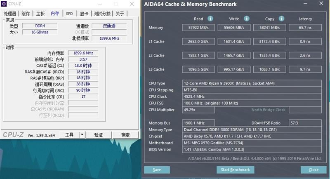This screenshot has width=330, height=179.
Task: Open the 测试分数 tab
Action: point(102,14)
